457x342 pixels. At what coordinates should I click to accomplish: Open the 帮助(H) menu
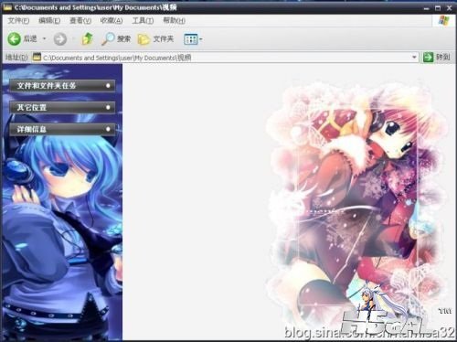(x=174, y=20)
